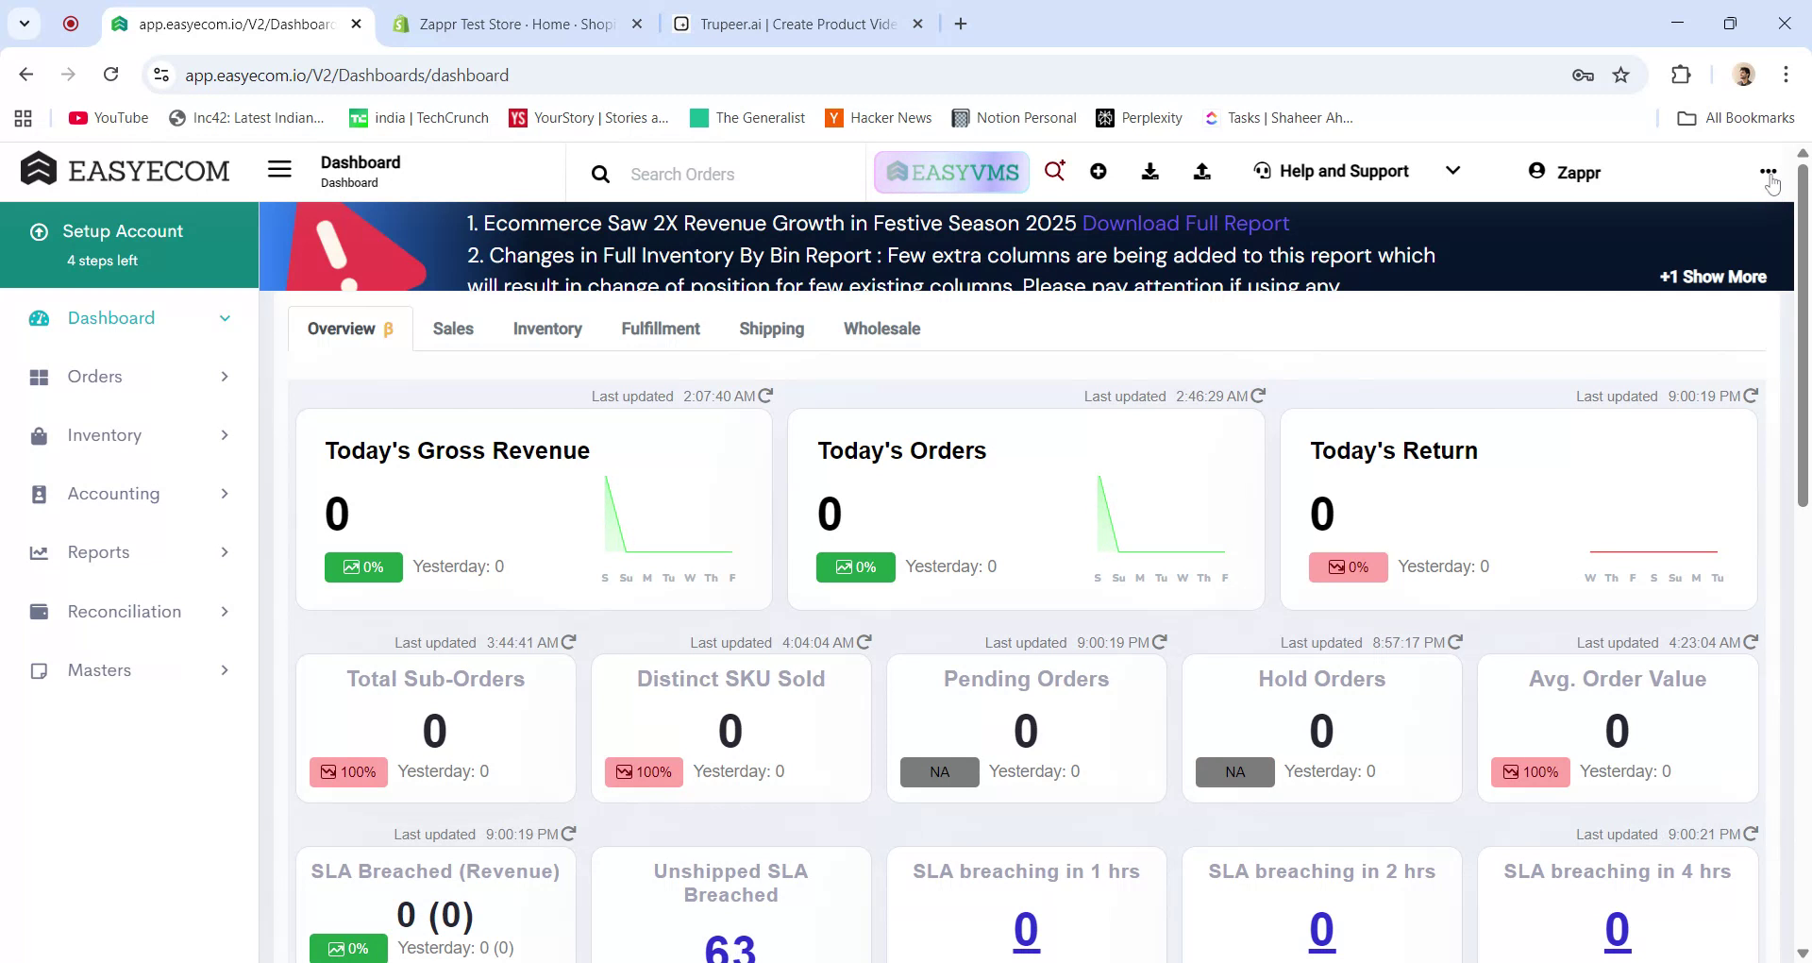Screen dimensions: 1812x963
Task: Expand the Reports sidebar menu
Action: (224, 552)
